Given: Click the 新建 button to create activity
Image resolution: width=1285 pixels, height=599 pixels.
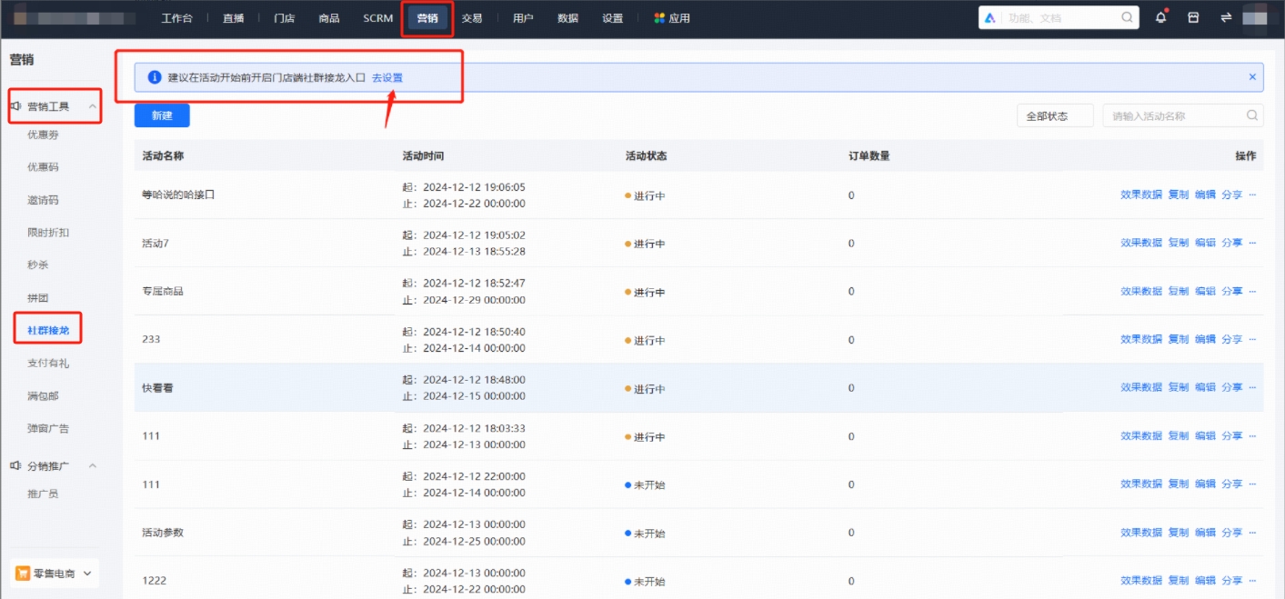Looking at the screenshot, I should pos(162,115).
